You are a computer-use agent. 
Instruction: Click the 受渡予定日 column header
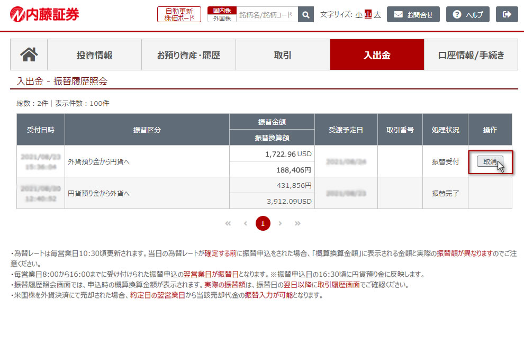pos(346,130)
